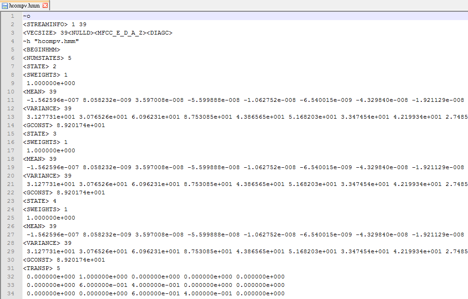
Task: Click 4.000000e-001 on line 34
Action: pos(208,293)
